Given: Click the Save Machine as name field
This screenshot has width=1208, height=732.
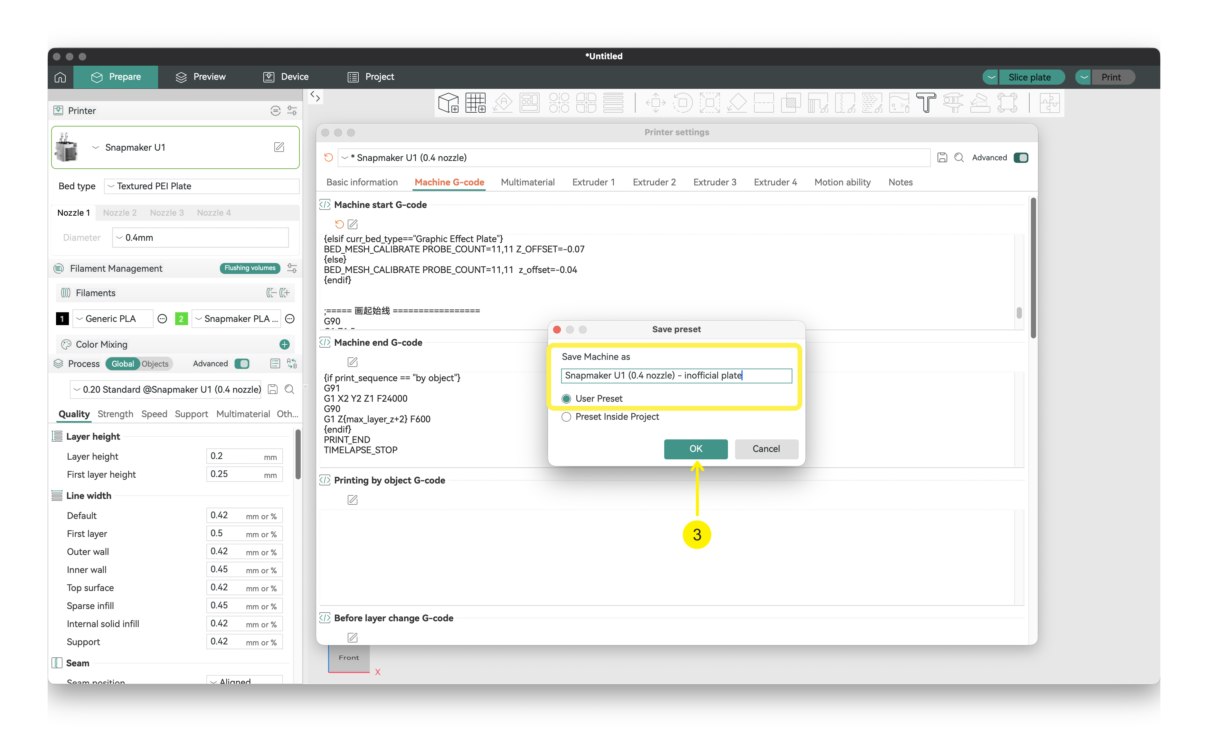Looking at the screenshot, I should click(x=676, y=376).
